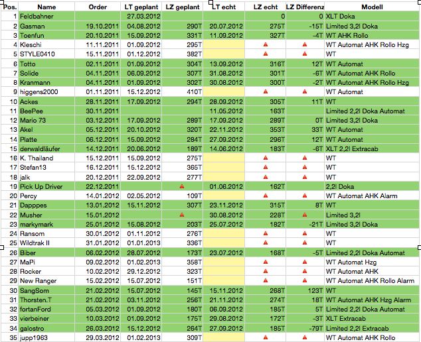Select the warning icon in Musher's LZ Differenz cell

[x=305, y=215]
